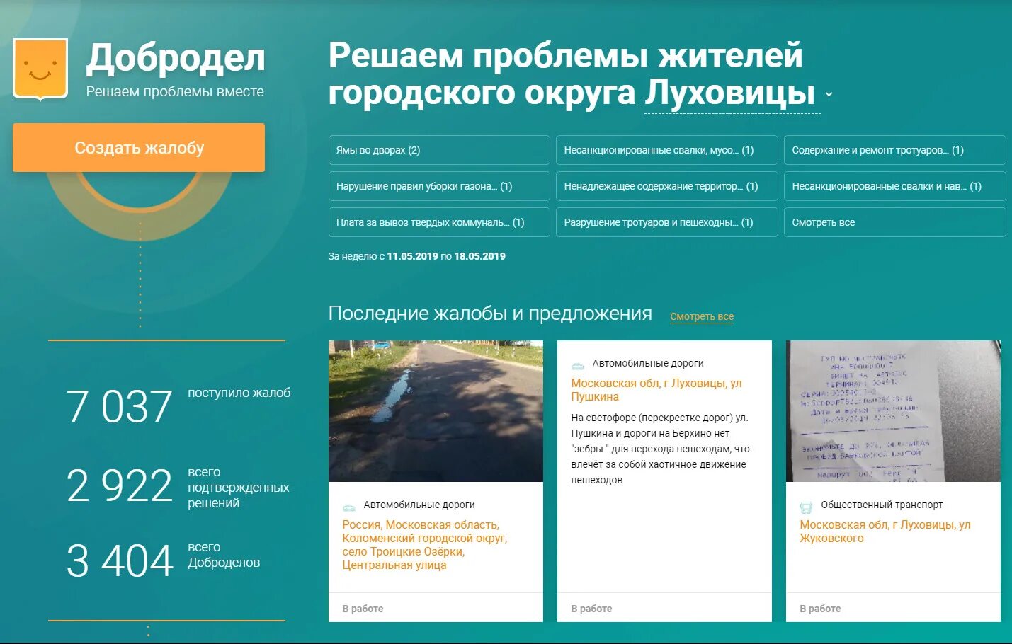Click the Решаем проблемы вместе tagline
Viewport: 1012px width, 644px height.
pyautogui.click(x=175, y=91)
